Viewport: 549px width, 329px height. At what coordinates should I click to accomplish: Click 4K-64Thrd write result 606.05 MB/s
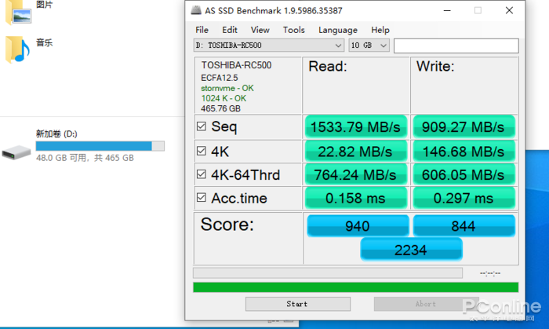[464, 175]
